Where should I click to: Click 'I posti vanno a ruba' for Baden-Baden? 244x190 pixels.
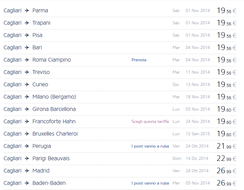click(x=150, y=183)
